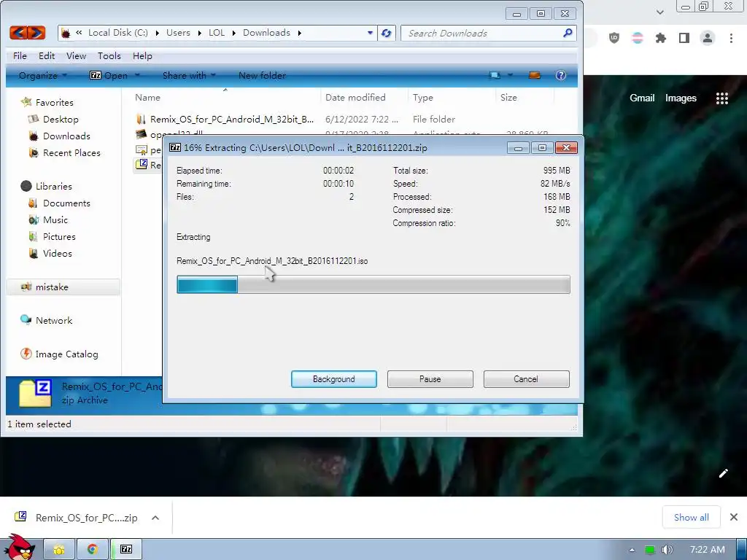Click the Forward arrow in Explorer
Screen dimensions: 747x560
point(36,33)
